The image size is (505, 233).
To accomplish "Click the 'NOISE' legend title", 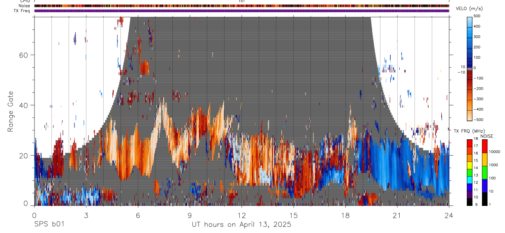I will (486, 136).
